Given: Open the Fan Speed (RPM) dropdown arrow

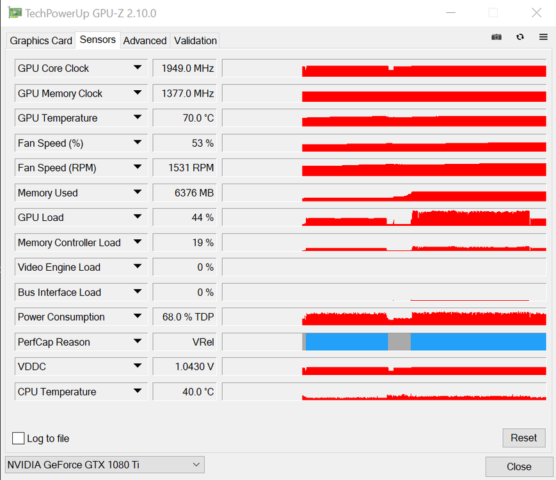Looking at the screenshot, I should click(x=138, y=167).
